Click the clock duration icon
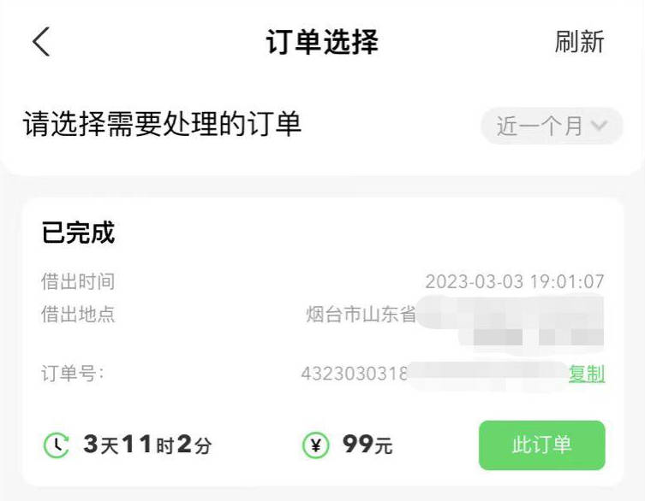The image size is (645, 501). pos(57,445)
